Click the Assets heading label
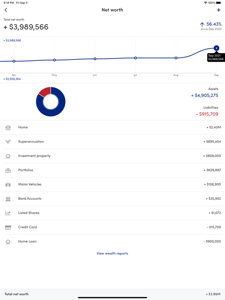This screenshot has width=225, height=300. (213, 89)
